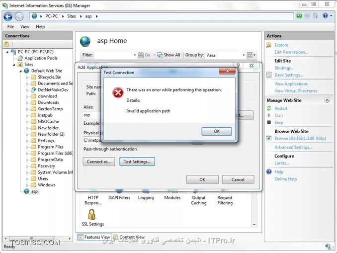Expand the Windows folder node
The height and width of the screenshot is (253, 337).
[27, 185]
